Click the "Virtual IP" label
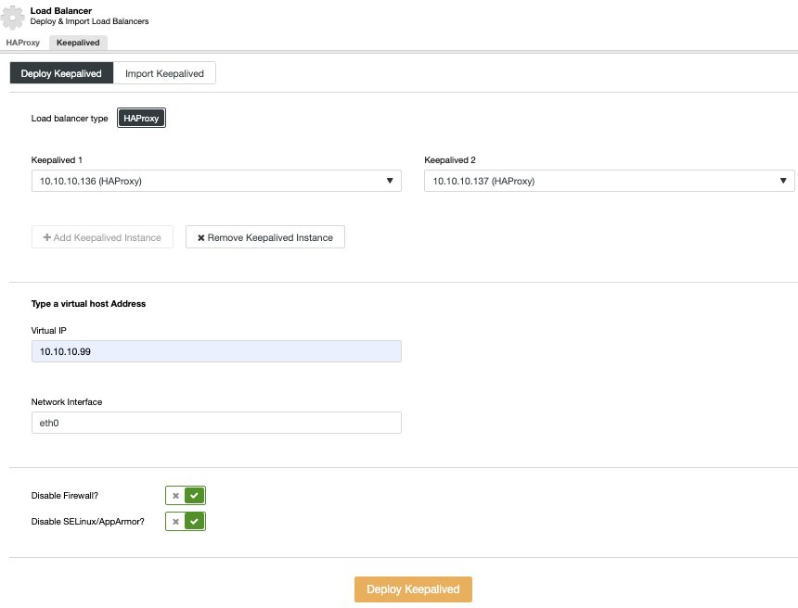 (49, 331)
